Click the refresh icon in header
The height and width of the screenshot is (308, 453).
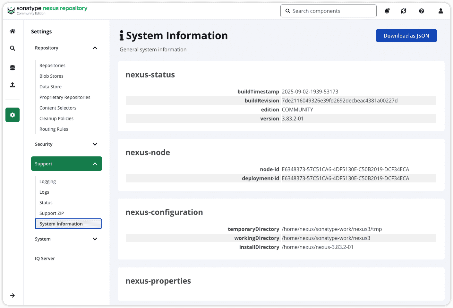point(404,11)
